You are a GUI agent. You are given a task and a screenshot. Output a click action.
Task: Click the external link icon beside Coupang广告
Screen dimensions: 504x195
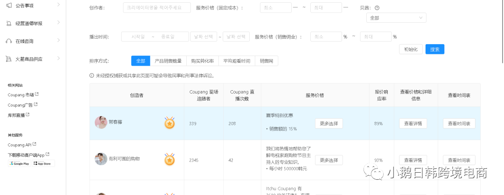tap(35, 104)
